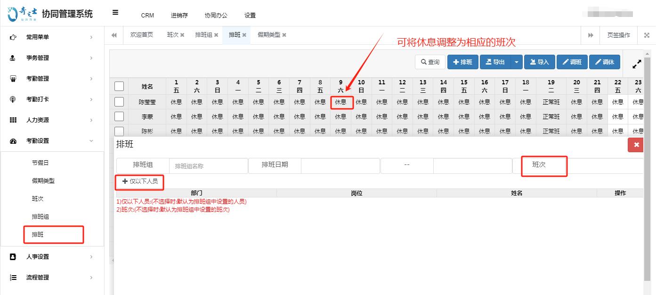Open the 导出 dropdown arrow
The width and height of the screenshot is (656, 295).
pos(517,62)
